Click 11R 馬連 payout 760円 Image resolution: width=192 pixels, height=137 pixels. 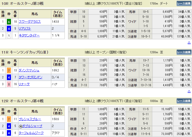(103, 85)
